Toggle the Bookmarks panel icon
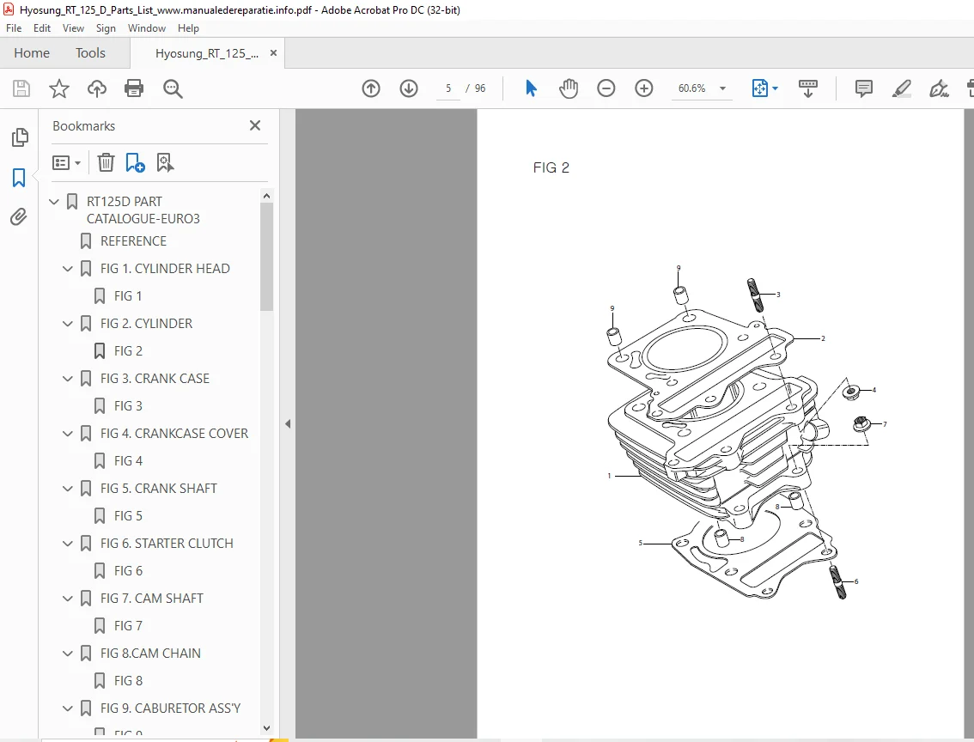Viewport: 974px width, 742px height. 19,178
